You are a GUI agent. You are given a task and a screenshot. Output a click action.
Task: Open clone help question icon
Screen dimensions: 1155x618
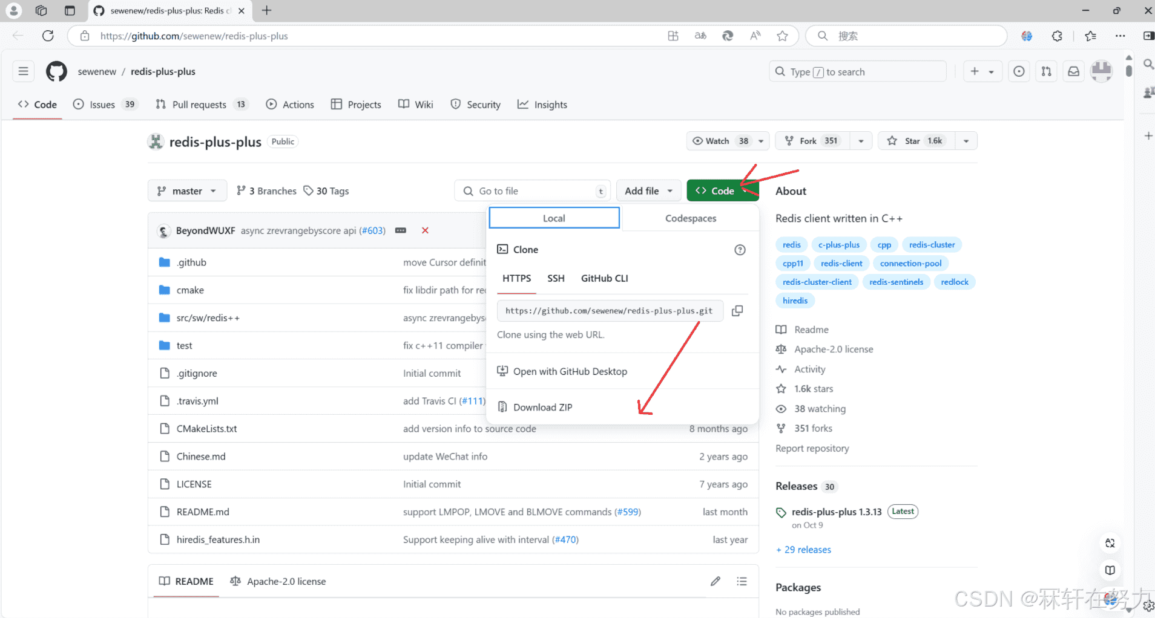740,250
